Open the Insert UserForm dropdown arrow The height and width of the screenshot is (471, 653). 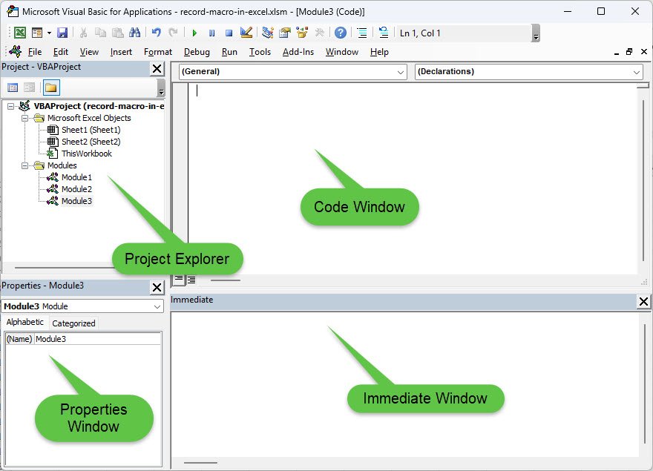[x=49, y=33]
